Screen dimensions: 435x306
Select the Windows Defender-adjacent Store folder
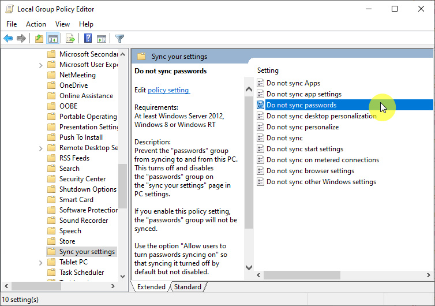(x=67, y=241)
